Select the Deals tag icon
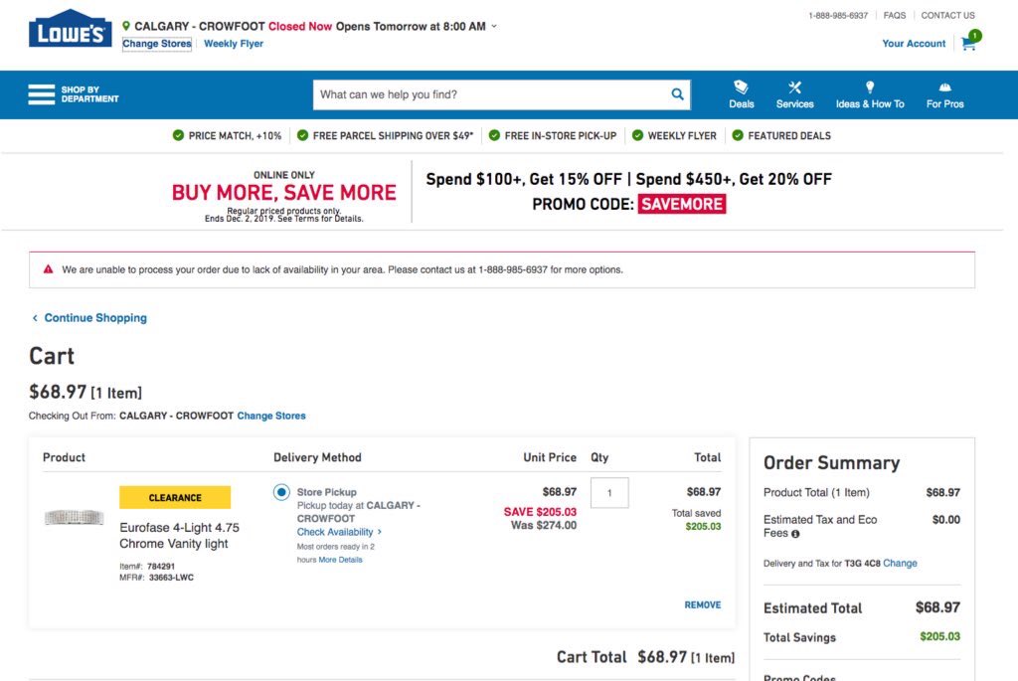Image resolution: width=1018 pixels, height=681 pixels. (740, 87)
